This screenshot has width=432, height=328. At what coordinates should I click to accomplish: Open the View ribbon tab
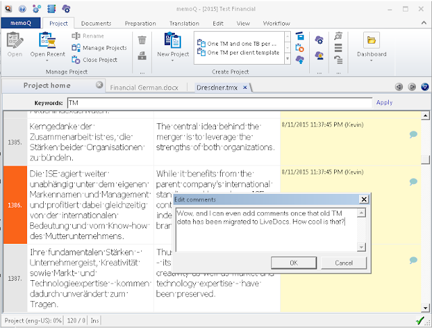(x=243, y=24)
